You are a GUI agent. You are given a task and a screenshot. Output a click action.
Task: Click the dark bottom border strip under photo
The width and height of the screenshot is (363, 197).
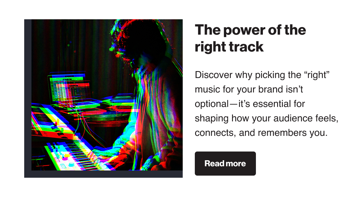103,174
